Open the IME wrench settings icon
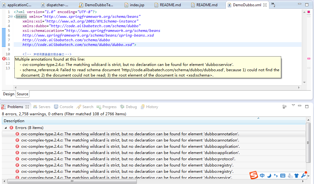Image resolution: width=314 pixels, height=184 pixels. [304, 175]
